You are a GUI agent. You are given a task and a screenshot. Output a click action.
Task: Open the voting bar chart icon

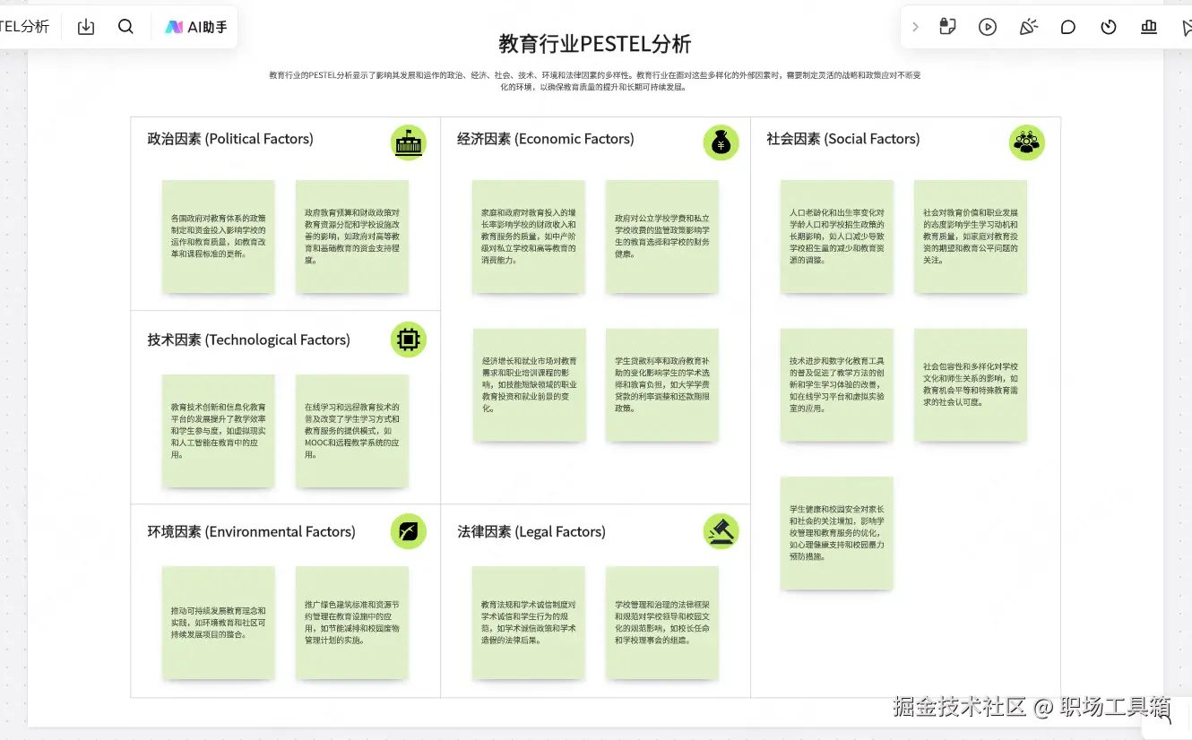(x=1149, y=27)
